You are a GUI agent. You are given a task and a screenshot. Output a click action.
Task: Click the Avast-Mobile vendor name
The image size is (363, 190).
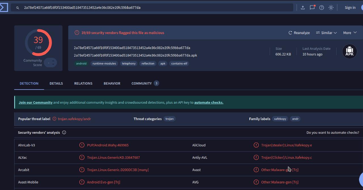[x=28, y=182]
